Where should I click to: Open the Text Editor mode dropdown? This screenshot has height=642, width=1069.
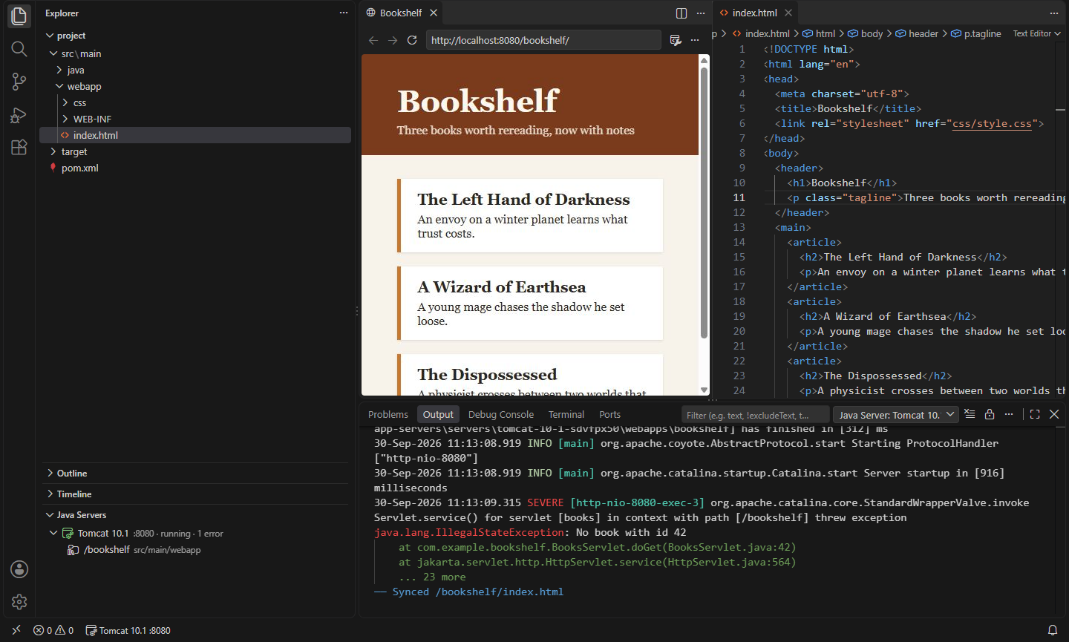1037,33
